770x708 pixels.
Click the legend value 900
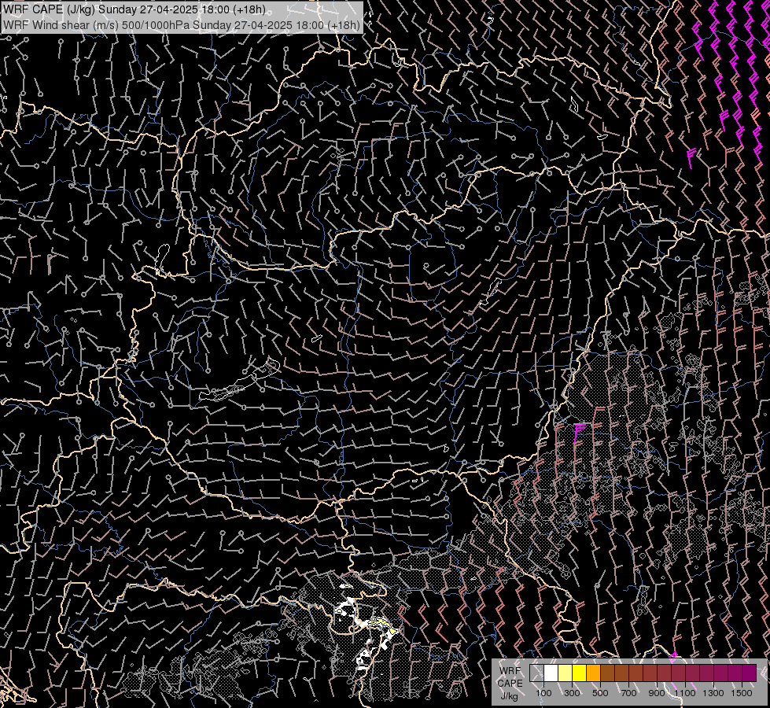click(x=657, y=693)
